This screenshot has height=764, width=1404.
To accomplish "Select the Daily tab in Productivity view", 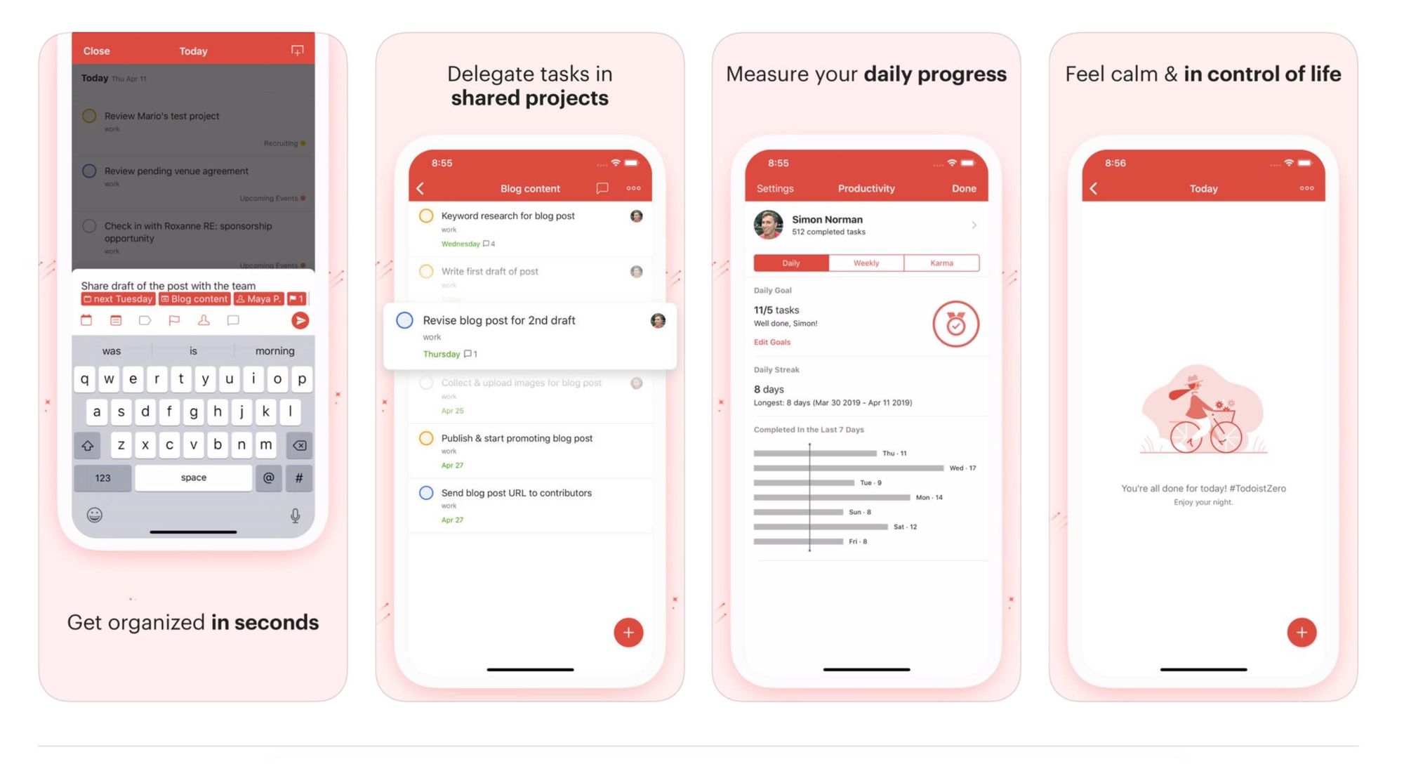I will click(x=790, y=263).
